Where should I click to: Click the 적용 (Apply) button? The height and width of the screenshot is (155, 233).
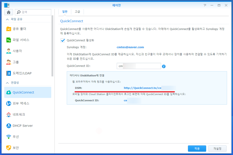[197, 149]
